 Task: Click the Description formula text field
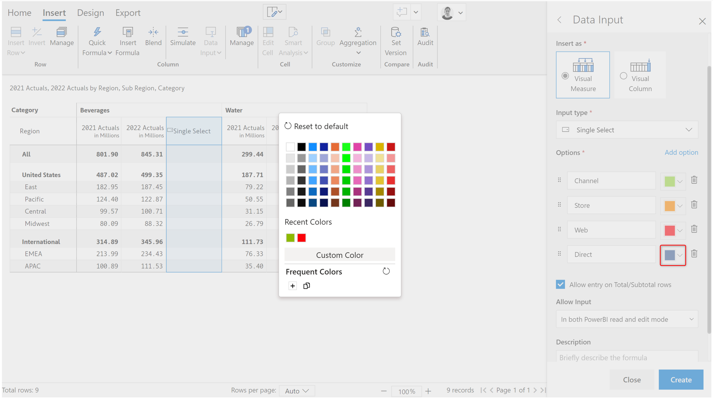click(x=627, y=357)
